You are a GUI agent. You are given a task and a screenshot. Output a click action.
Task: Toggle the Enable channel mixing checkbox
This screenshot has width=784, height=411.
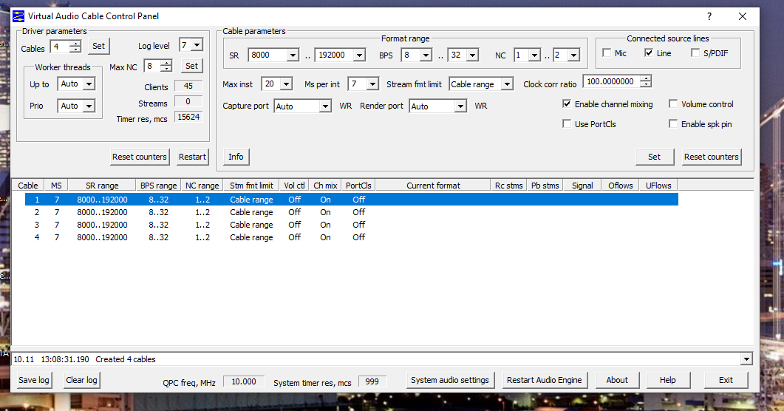point(567,104)
